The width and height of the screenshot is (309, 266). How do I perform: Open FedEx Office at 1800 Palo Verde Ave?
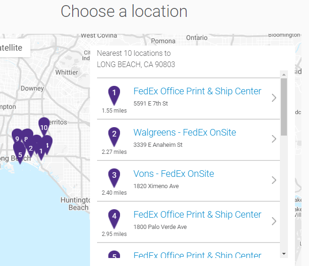pyautogui.click(x=197, y=214)
